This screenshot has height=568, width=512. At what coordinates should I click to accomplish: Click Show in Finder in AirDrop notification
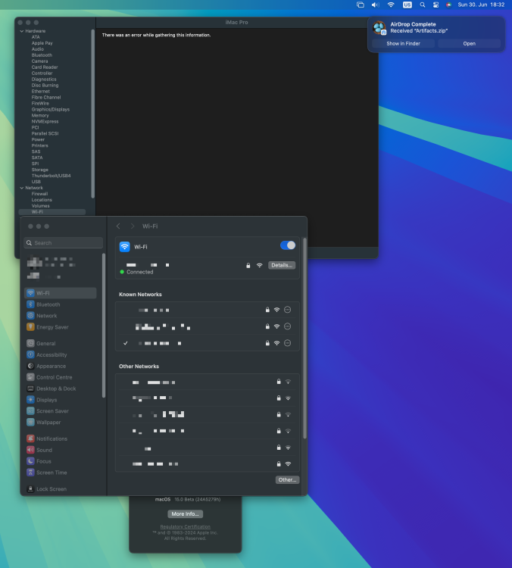point(403,43)
